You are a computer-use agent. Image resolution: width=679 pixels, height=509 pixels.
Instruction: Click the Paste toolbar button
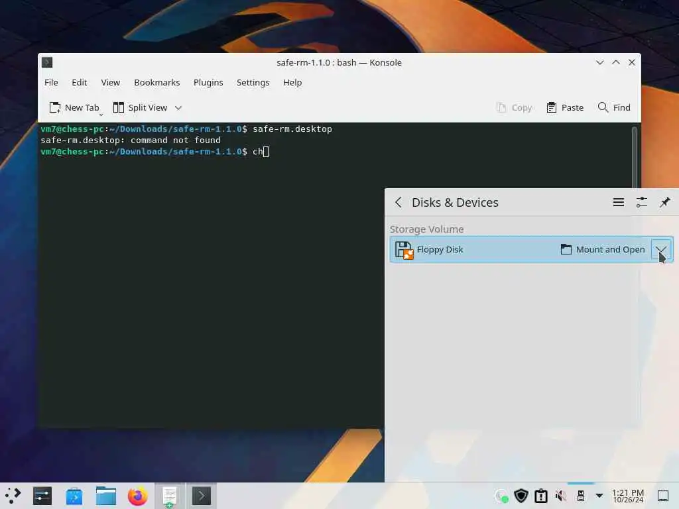(x=565, y=108)
